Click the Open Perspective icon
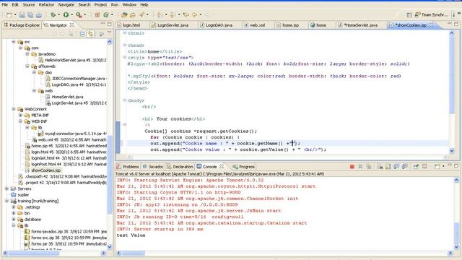462x260 pixels. click(409, 14)
